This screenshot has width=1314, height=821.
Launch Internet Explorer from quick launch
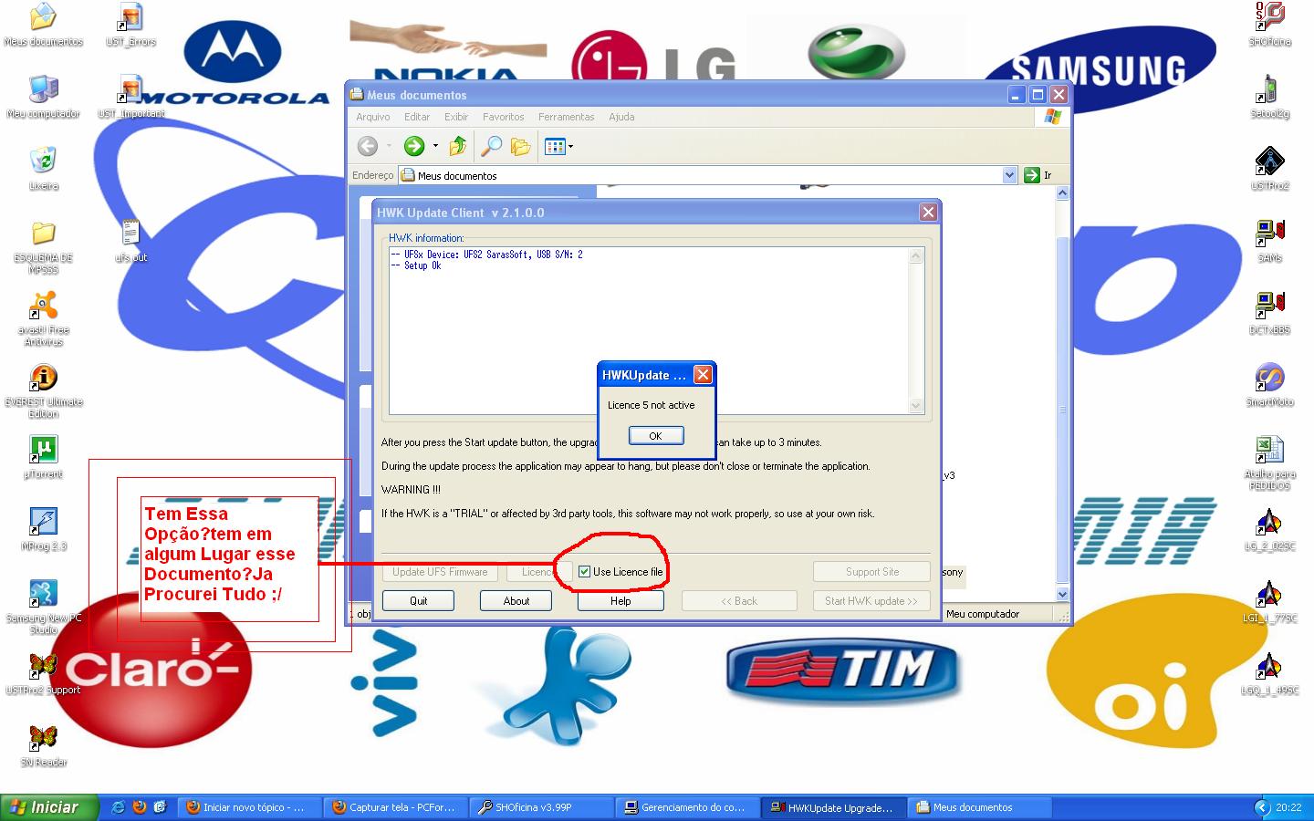tap(118, 807)
